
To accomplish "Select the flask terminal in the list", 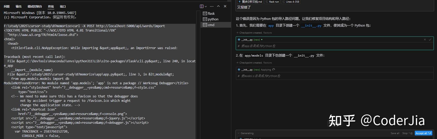I will pyautogui.click(x=216, y=13).
